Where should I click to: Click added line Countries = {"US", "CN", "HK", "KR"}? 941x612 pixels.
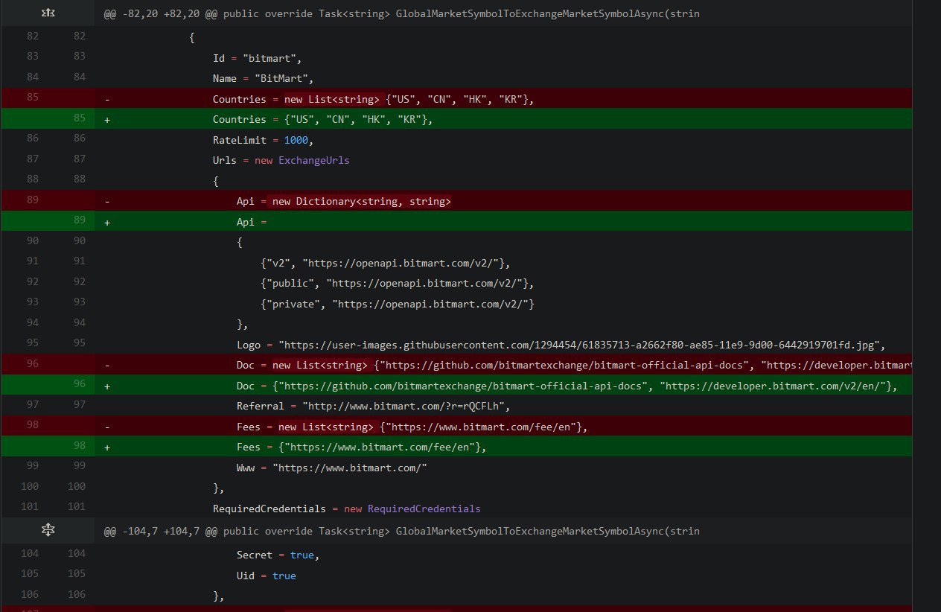[322, 119]
